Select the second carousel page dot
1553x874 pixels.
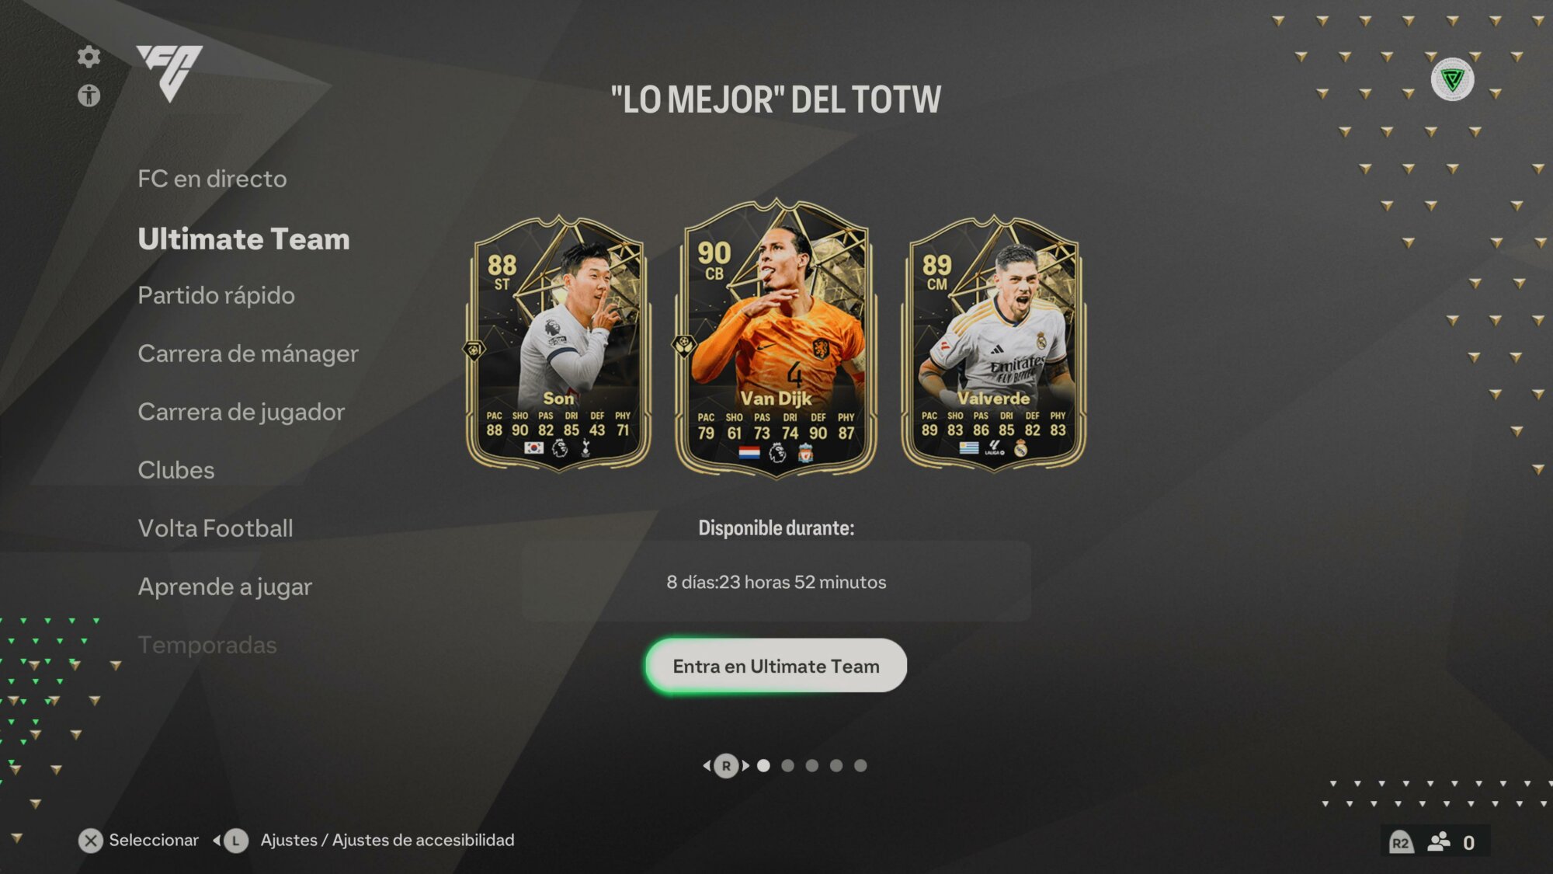[x=787, y=765]
